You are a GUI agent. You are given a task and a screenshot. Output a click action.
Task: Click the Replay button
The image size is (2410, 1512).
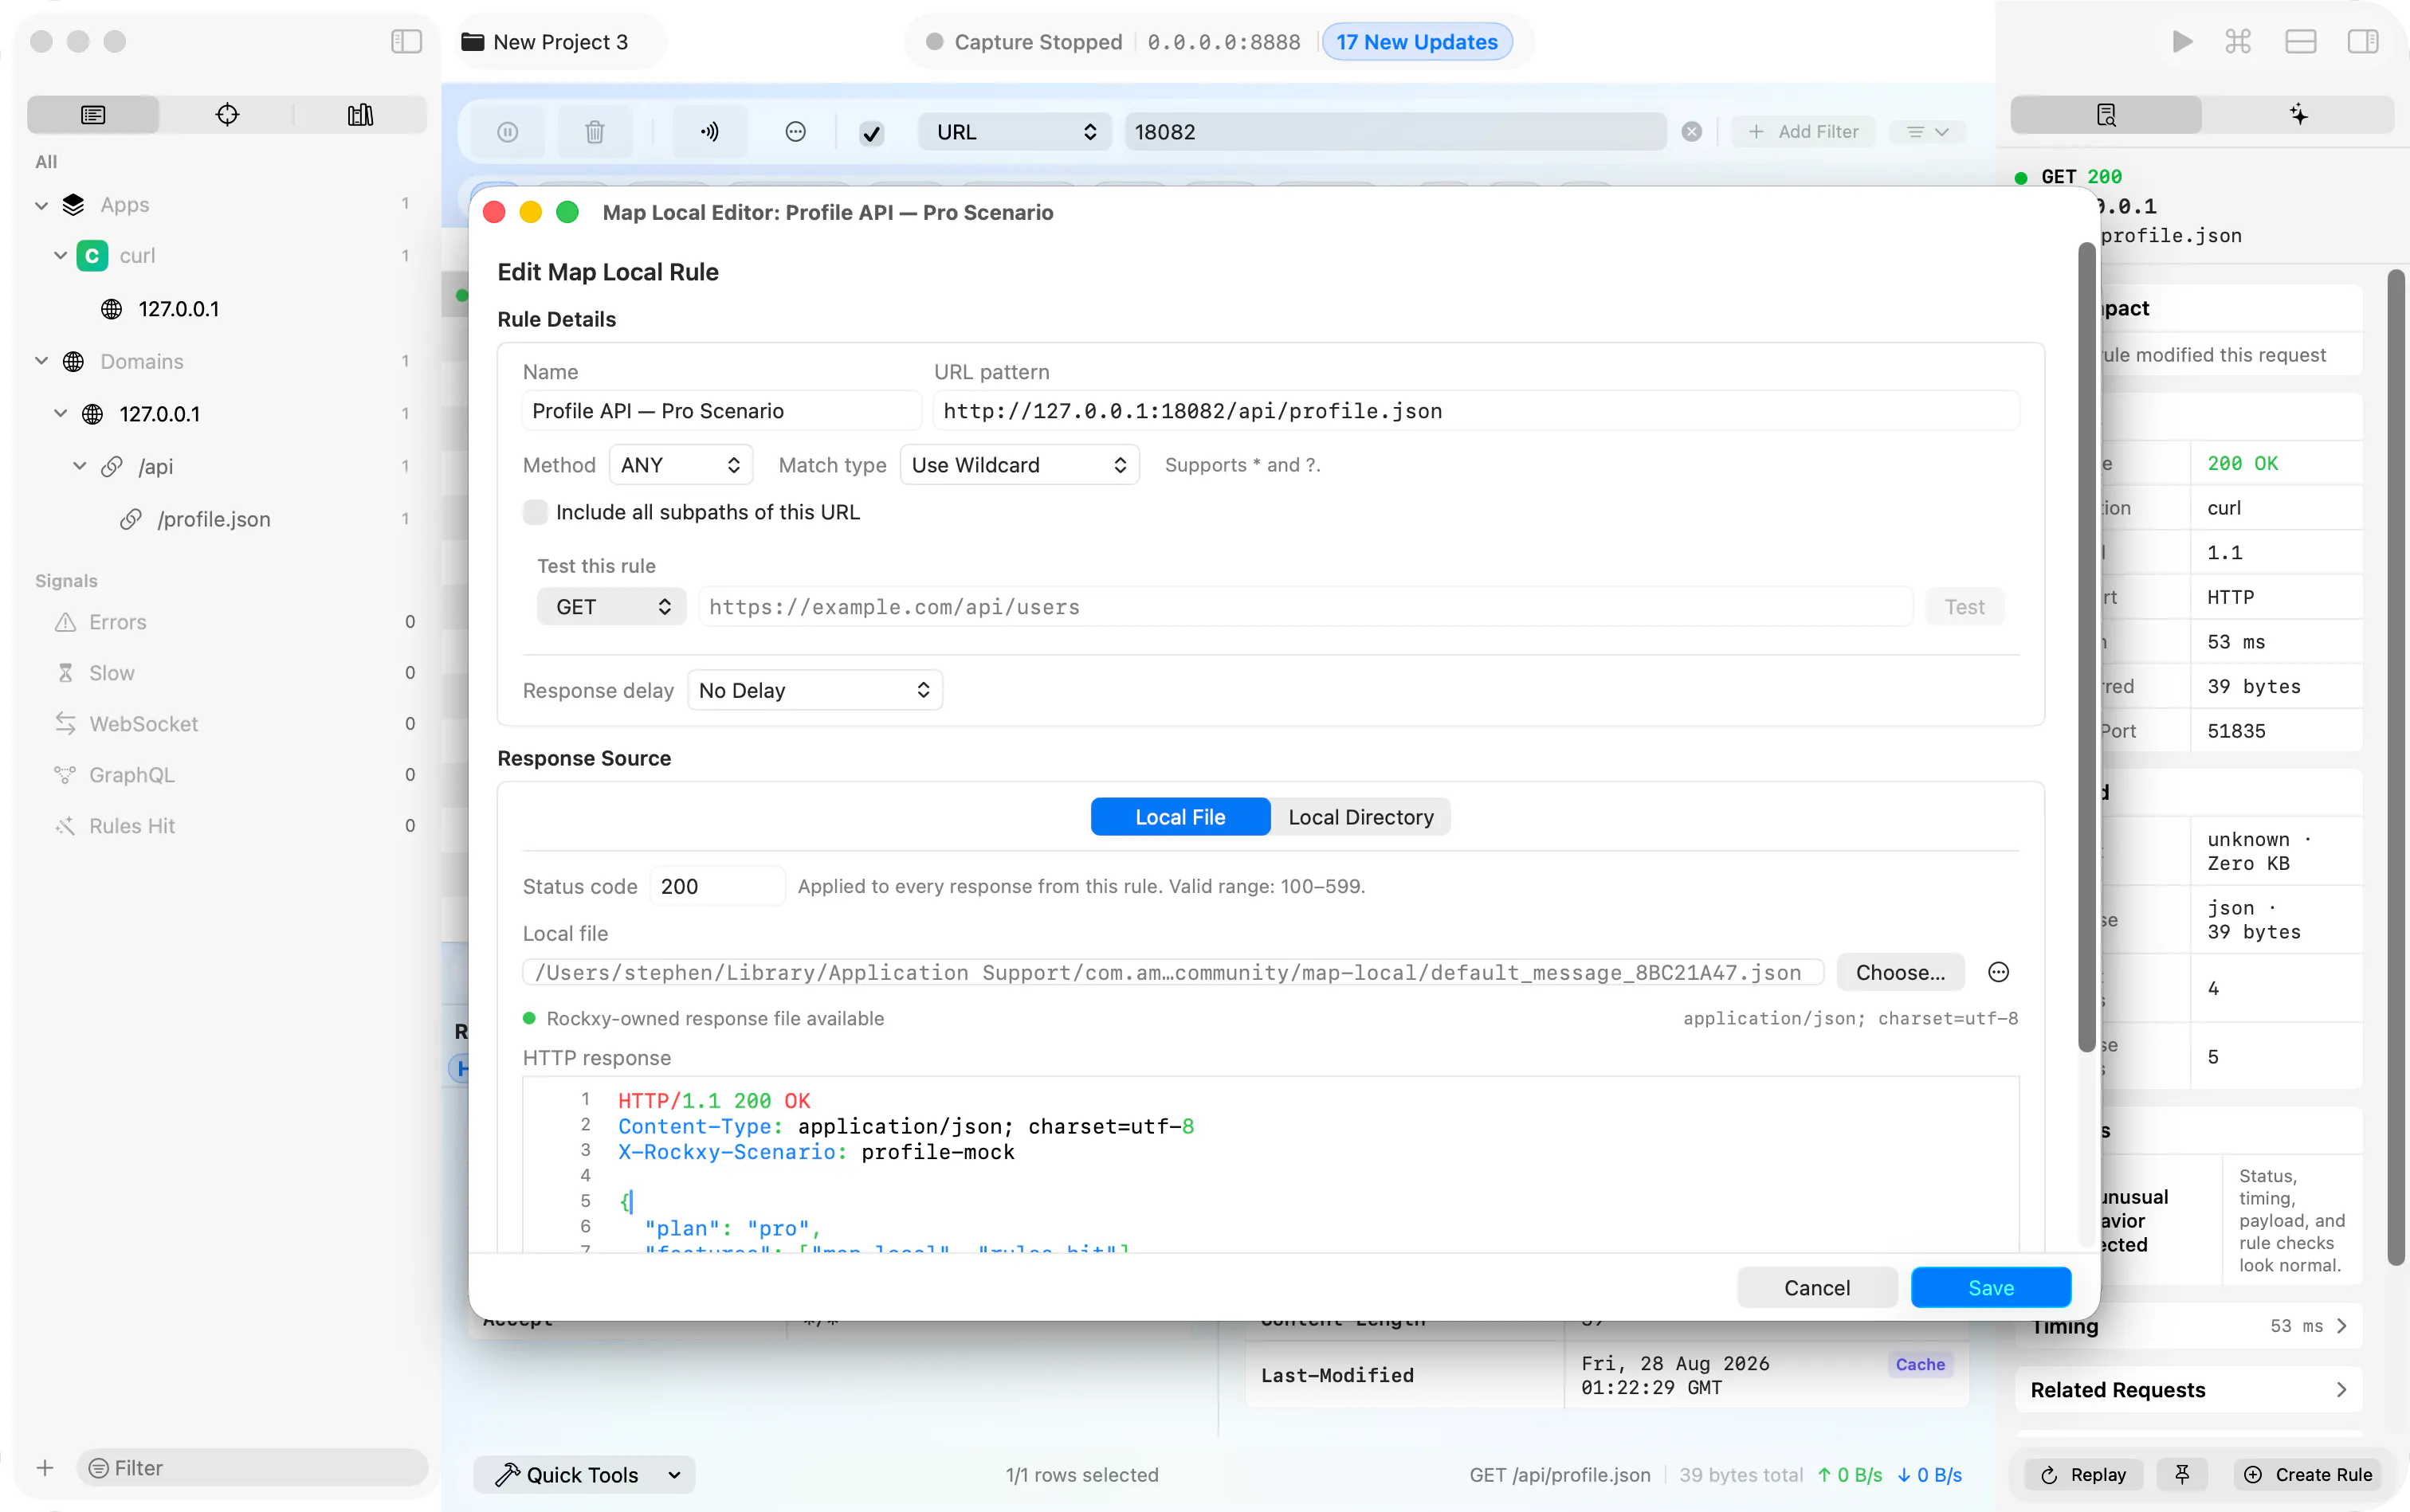pos(2084,1474)
